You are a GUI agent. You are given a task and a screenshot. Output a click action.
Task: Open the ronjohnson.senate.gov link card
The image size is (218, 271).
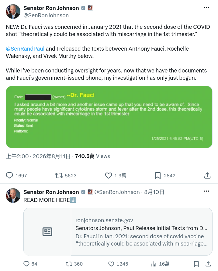tap(118, 232)
